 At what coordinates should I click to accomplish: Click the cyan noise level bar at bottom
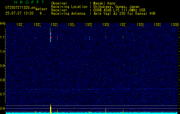(x=92, y=113)
